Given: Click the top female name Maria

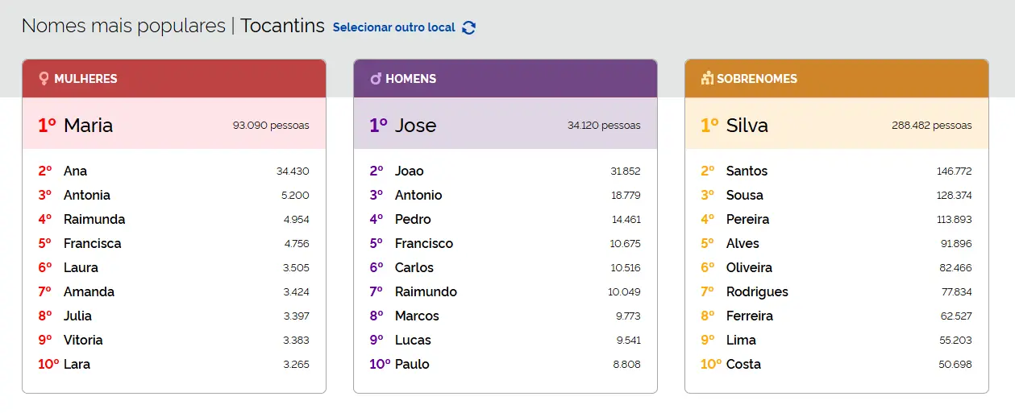Looking at the screenshot, I should pyautogui.click(x=88, y=126).
